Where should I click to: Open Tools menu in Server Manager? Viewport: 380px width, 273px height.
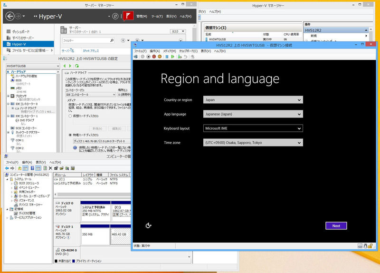157,16
